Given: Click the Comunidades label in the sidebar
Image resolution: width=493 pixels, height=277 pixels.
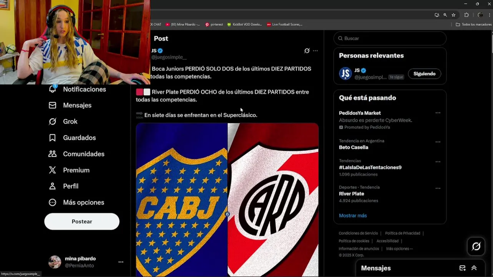Looking at the screenshot, I should click(84, 154).
